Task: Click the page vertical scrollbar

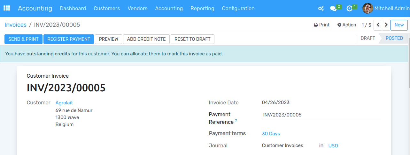Action: pyautogui.click(x=409, y=64)
